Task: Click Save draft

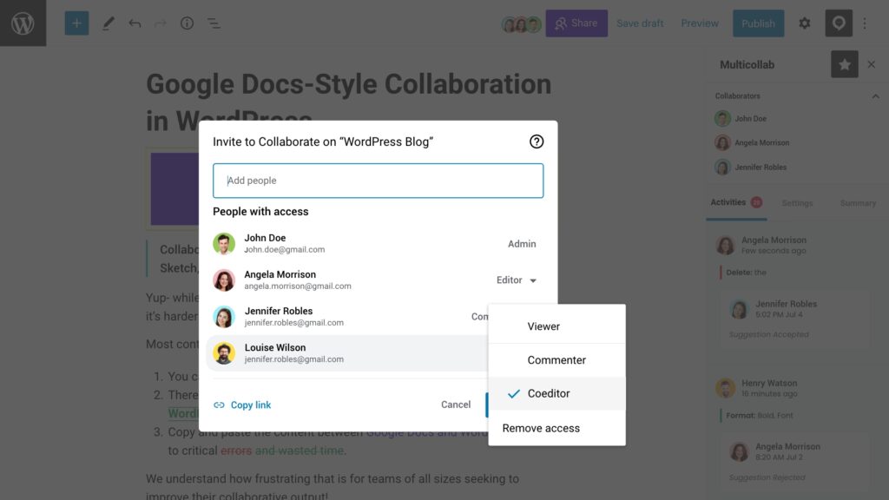Action: pos(640,23)
